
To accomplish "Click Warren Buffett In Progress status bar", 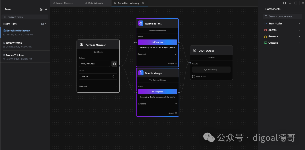I will (x=157, y=42).
